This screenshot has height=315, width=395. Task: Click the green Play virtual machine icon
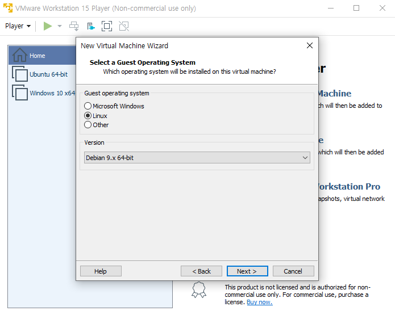tap(48, 26)
